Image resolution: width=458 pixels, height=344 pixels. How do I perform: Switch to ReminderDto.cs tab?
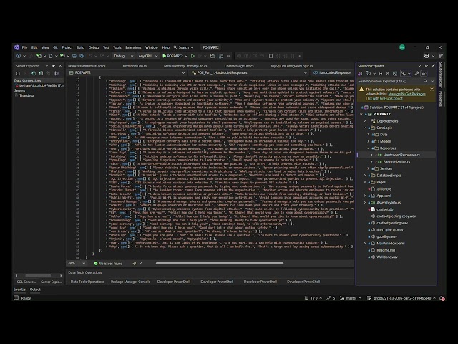(x=135, y=66)
